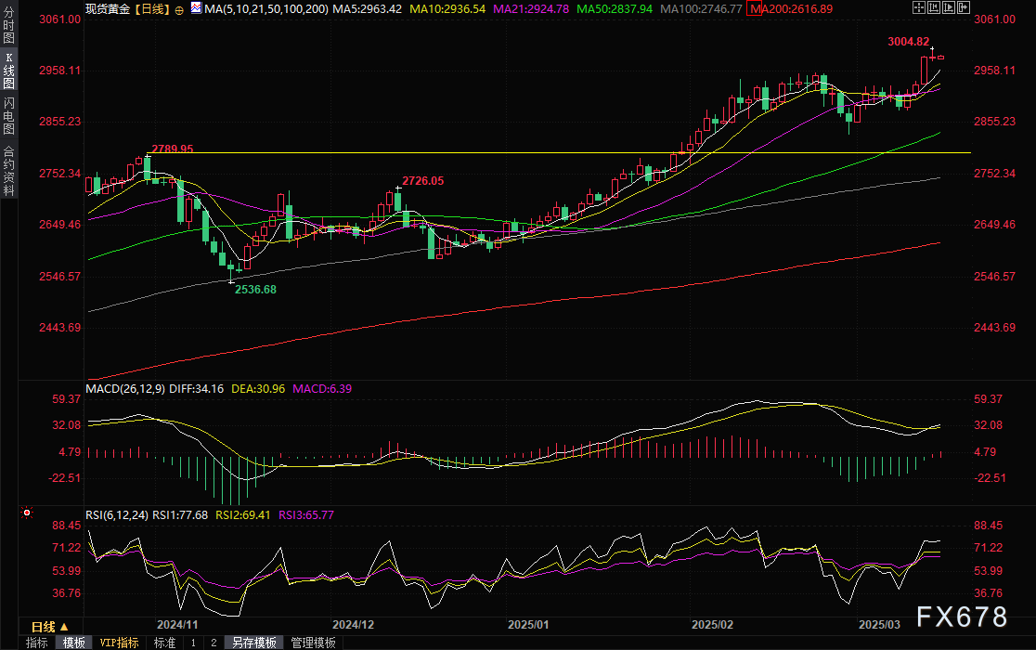Open VIP指标 in bottom bar

(119, 643)
